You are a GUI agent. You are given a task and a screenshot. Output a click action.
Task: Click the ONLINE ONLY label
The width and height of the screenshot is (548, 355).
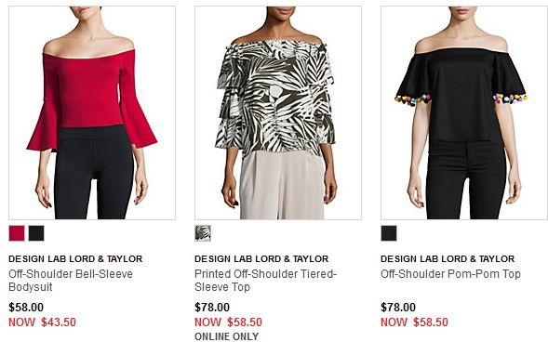coord(227,336)
